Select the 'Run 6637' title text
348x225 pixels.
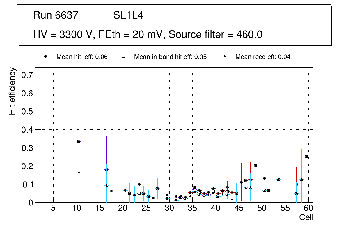56,15
